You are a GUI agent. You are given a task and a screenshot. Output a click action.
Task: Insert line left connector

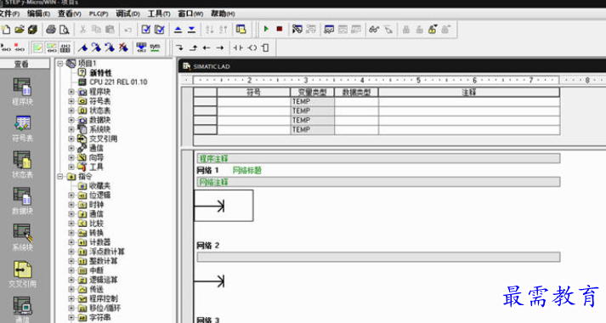(x=207, y=48)
